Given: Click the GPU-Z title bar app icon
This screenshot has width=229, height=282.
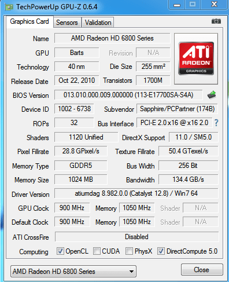Looking at the screenshot, I should (9, 8).
